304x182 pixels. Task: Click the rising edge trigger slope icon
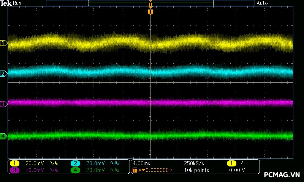point(242,163)
